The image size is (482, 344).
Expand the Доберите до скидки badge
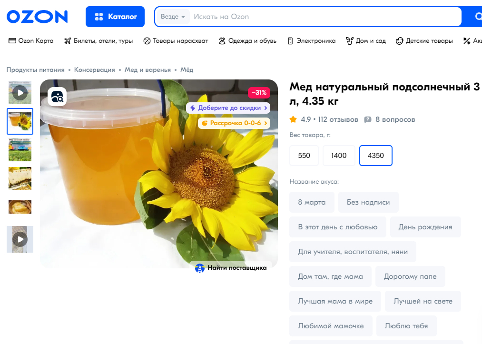pyautogui.click(x=228, y=108)
